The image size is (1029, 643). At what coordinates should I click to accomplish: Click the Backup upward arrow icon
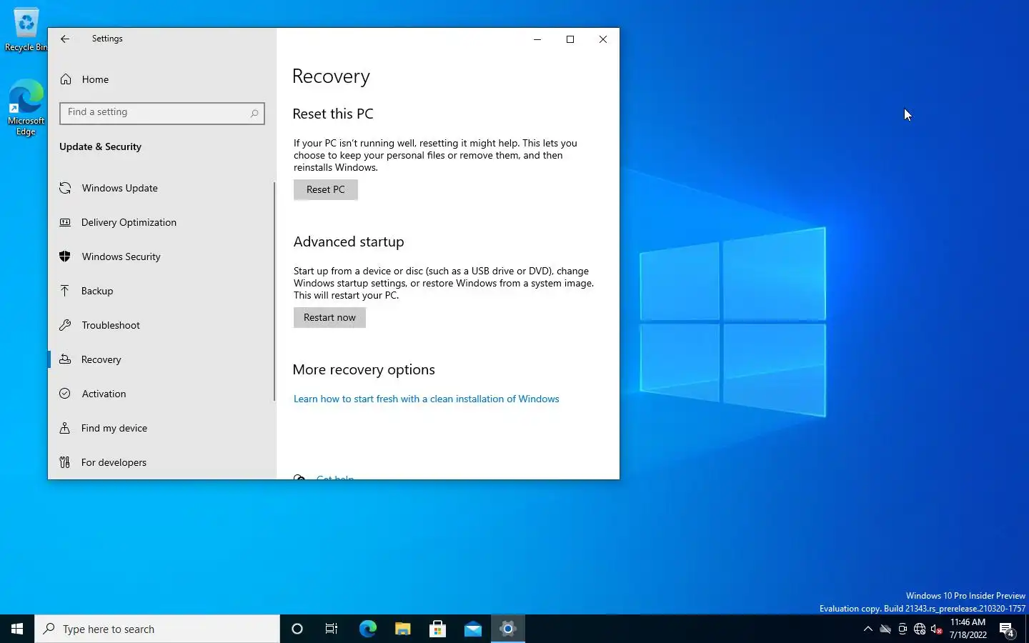pyautogui.click(x=65, y=291)
